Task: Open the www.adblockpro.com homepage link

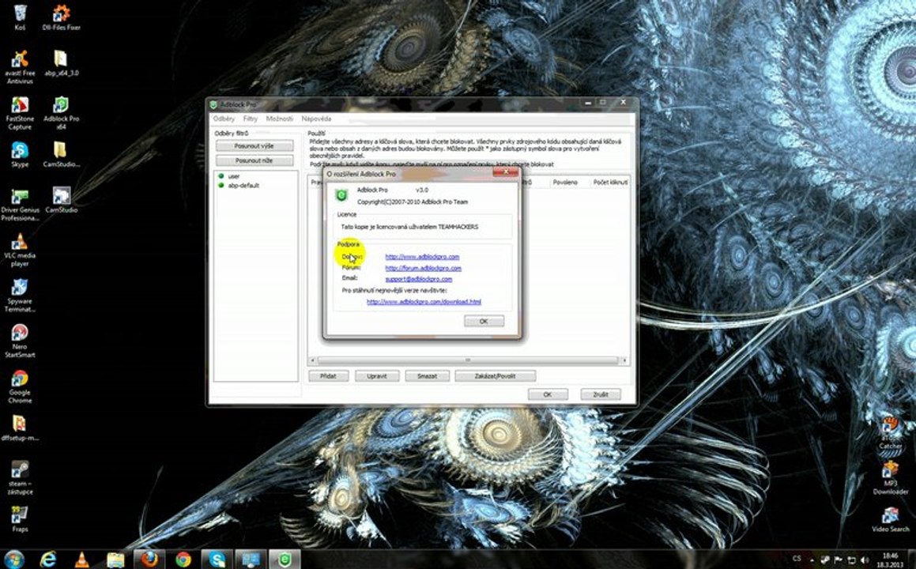Action: coord(422,257)
